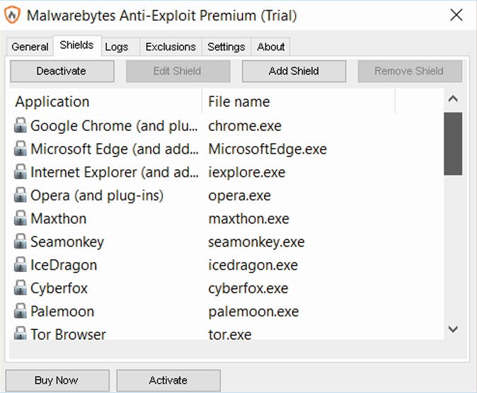
Task: Click the lock icon beside Maxthon
Action: coord(21,219)
